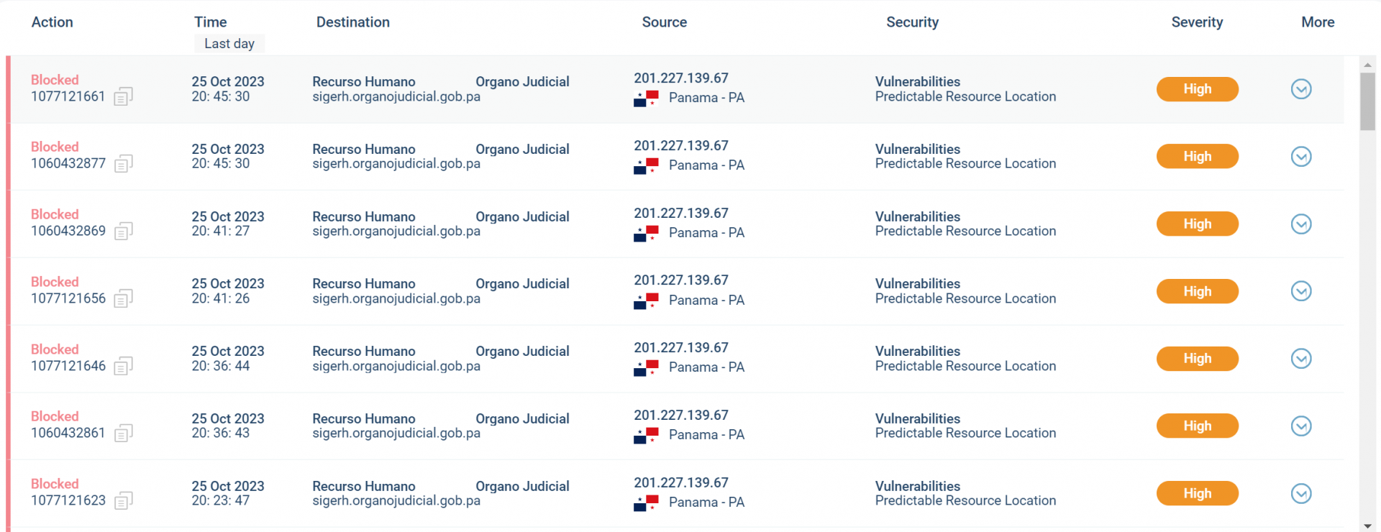The width and height of the screenshot is (1381, 532).
Task: Click High severity badge for event 1077121656
Action: 1198,291
